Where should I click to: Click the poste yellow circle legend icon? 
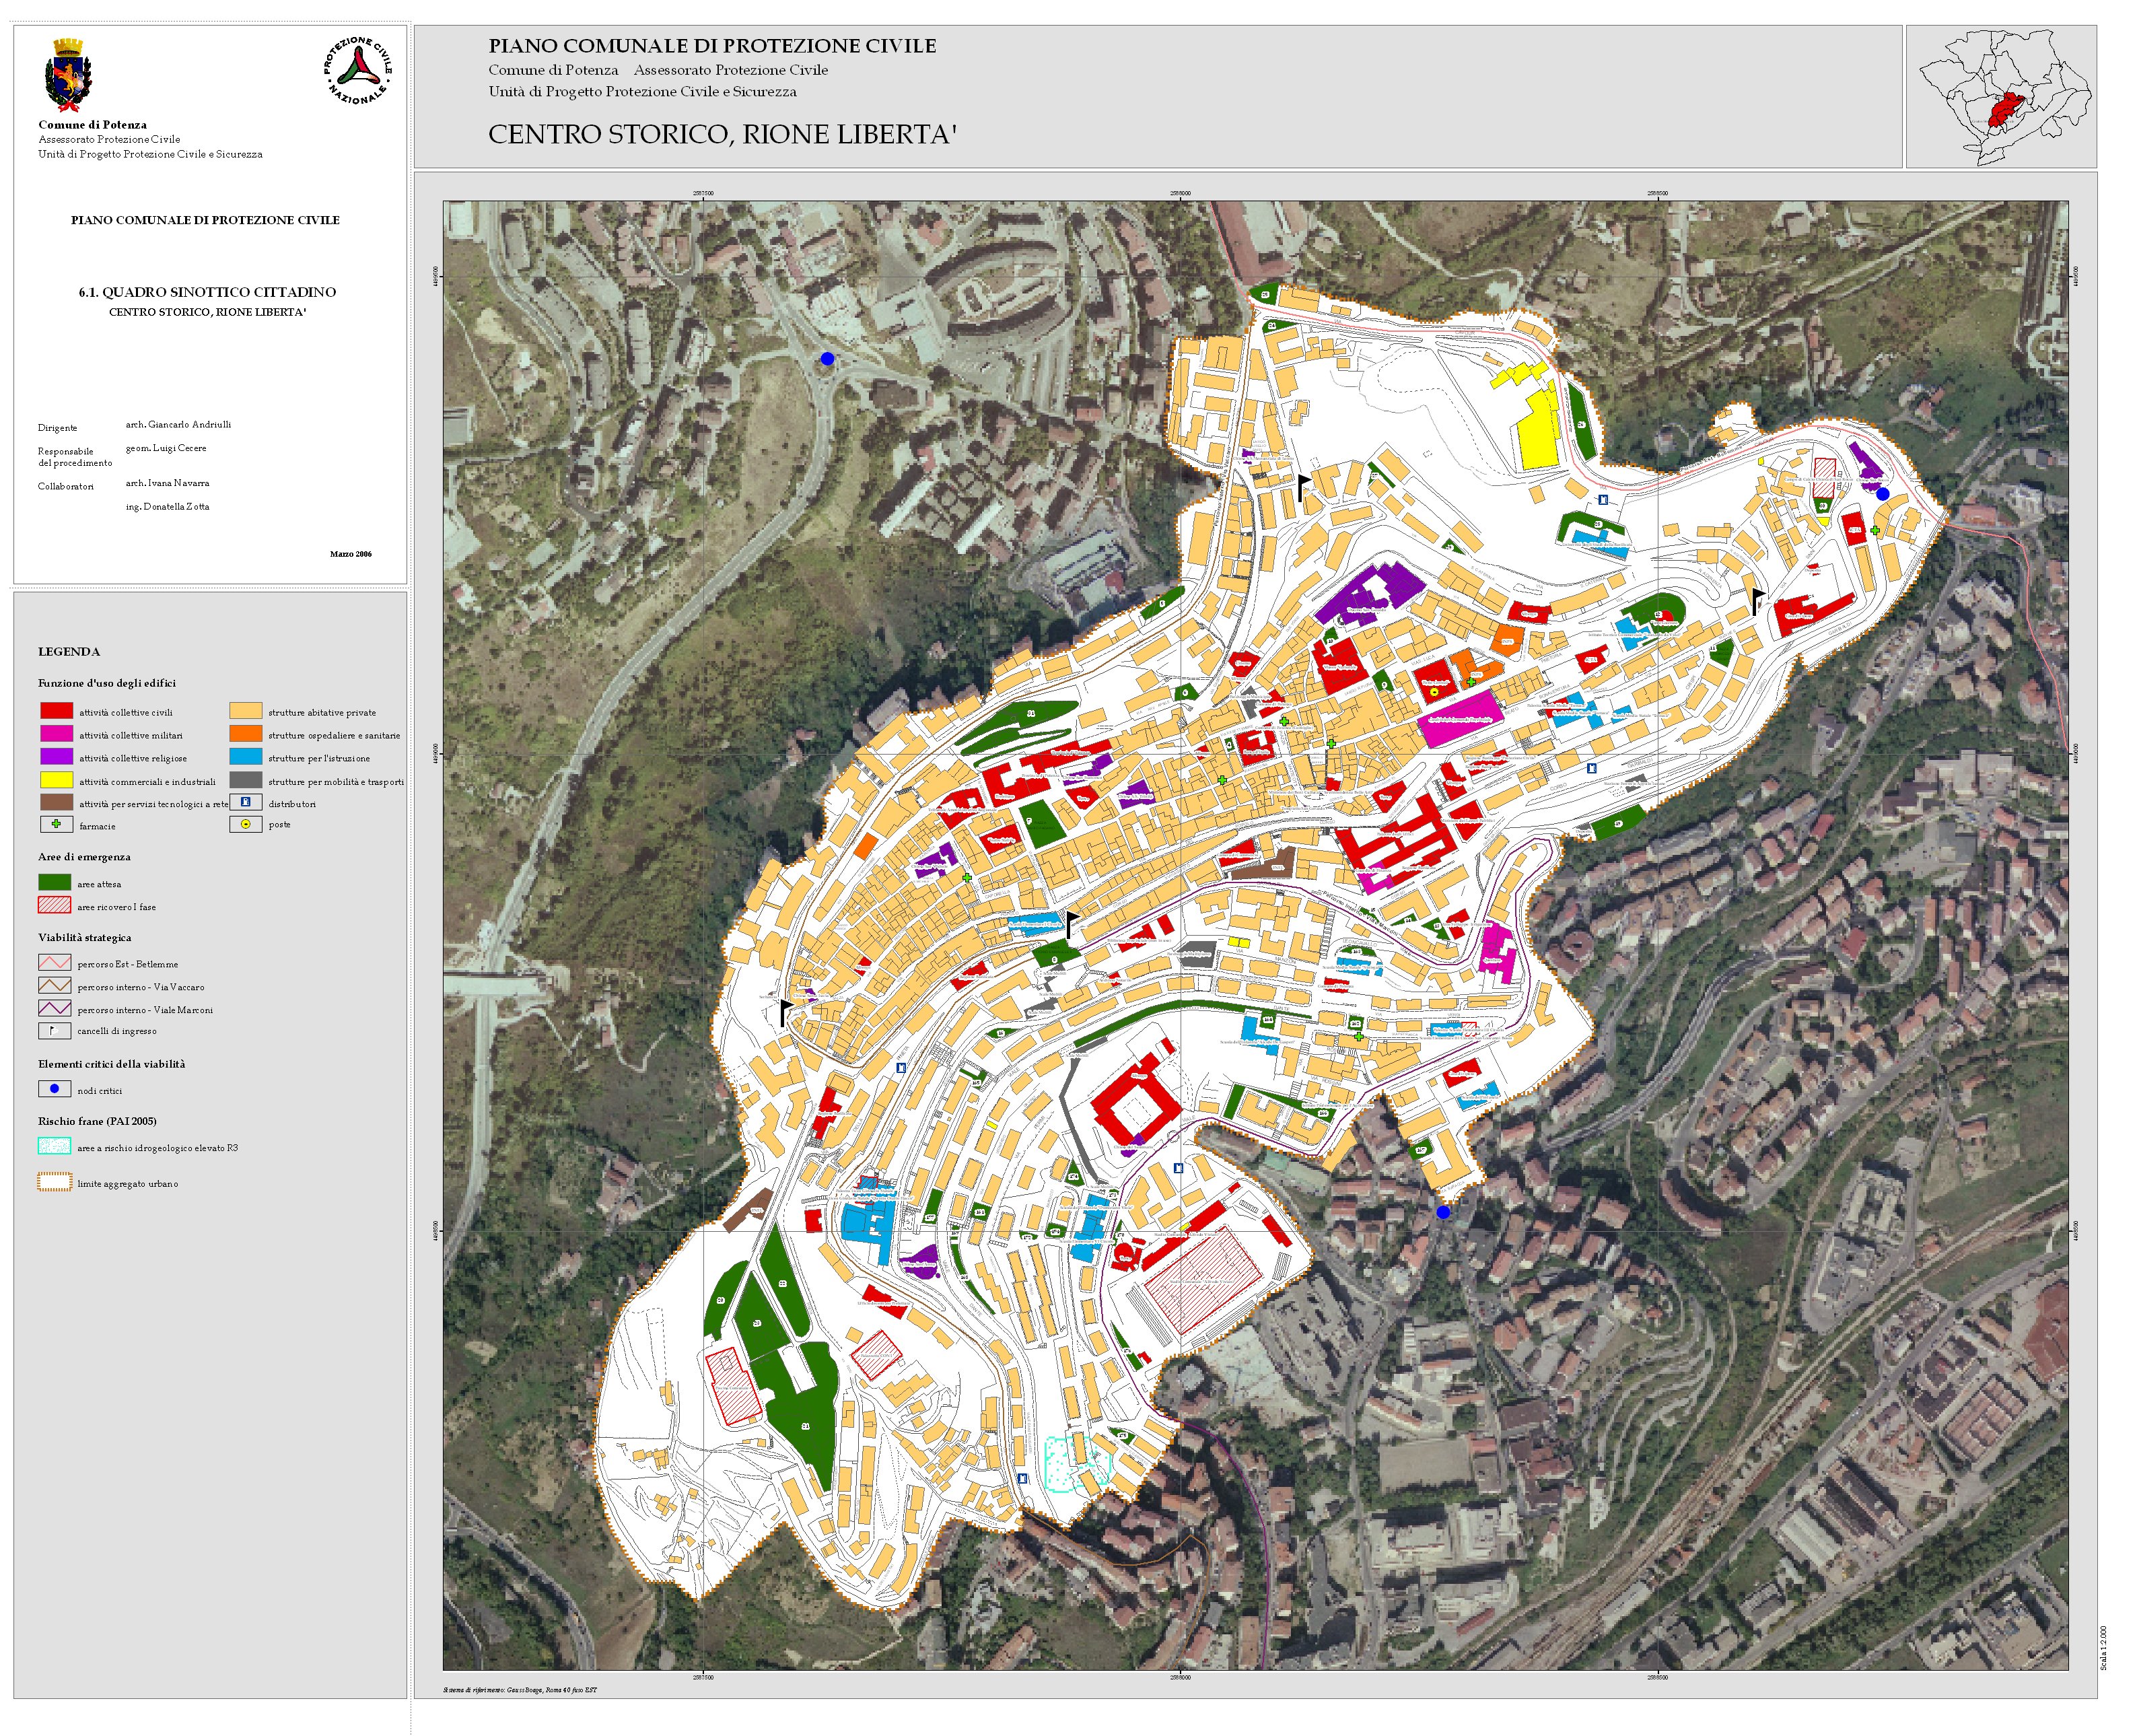pos(245,825)
